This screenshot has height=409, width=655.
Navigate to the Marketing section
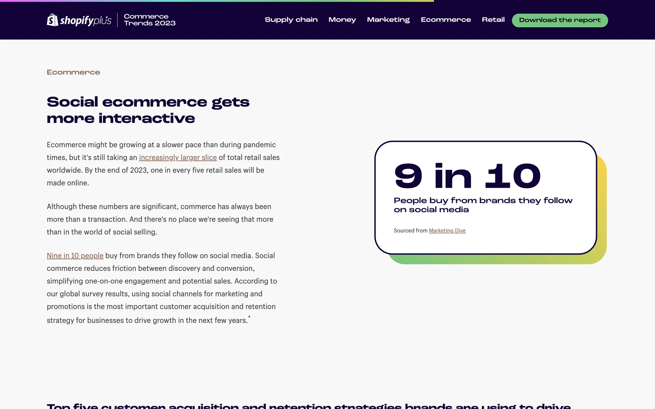388,20
